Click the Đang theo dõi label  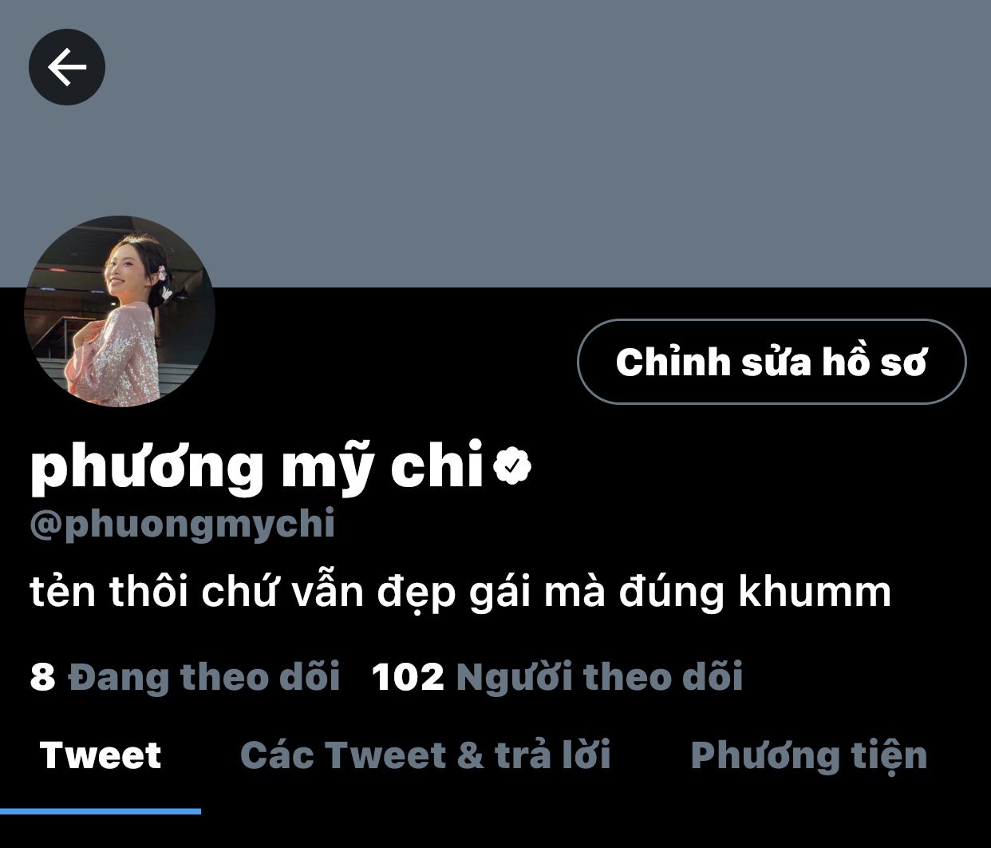[x=204, y=677]
